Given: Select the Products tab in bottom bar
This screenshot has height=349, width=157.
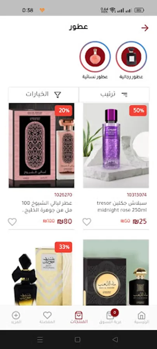Looking at the screenshot, I should pyautogui.click(x=79, y=318).
